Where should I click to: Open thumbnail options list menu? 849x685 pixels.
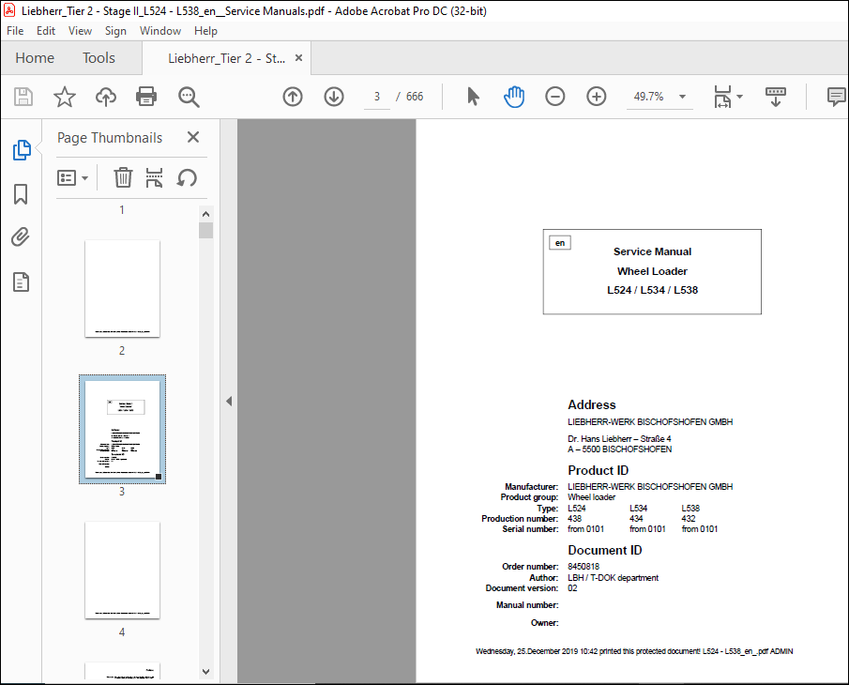(x=72, y=177)
